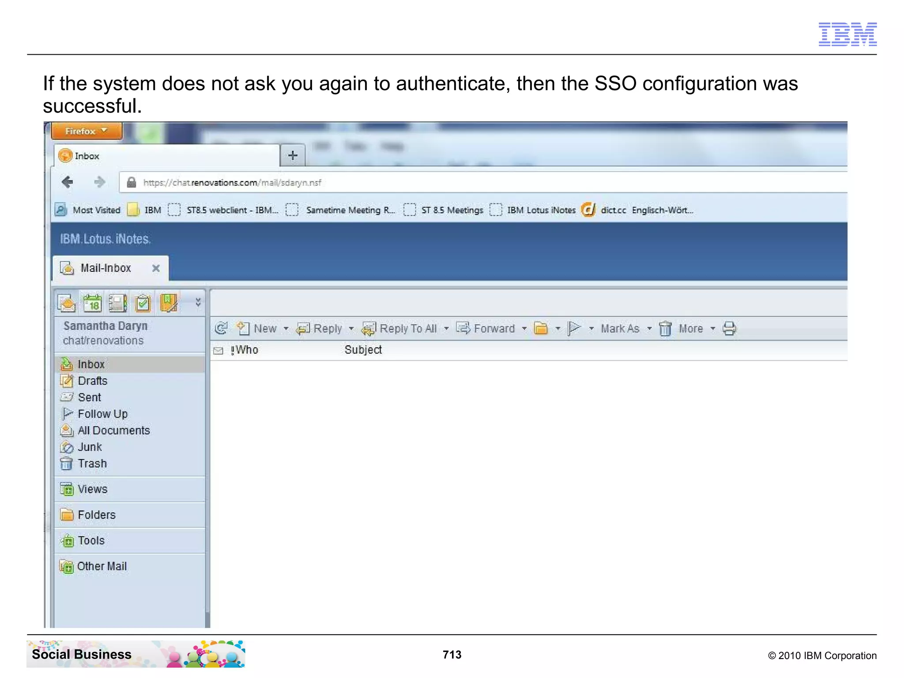Focus the URL address bar

(483, 182)
